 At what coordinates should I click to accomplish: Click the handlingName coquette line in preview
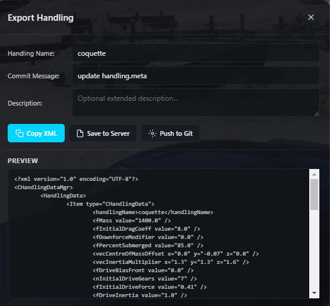pos(153,212)
